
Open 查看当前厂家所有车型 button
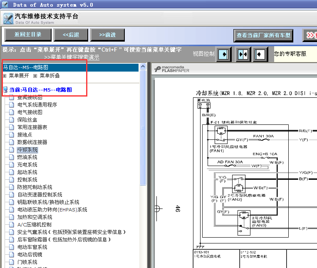pos(263,35)
